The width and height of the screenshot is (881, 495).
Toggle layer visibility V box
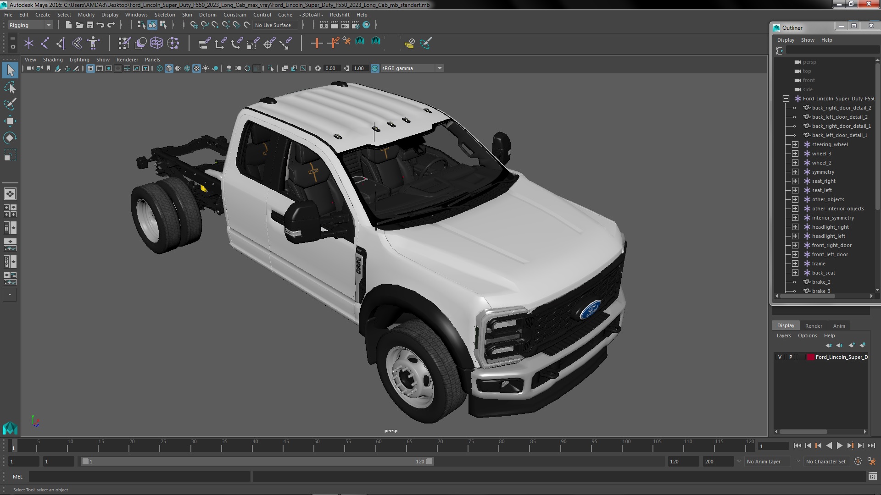point(780,357)
